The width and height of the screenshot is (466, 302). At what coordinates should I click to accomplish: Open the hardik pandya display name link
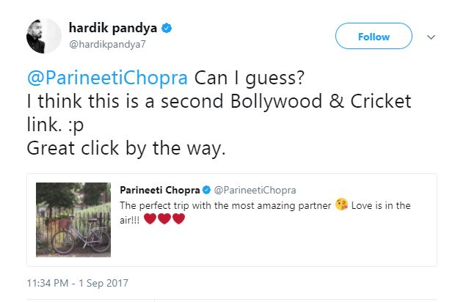(x=114, y=29)
